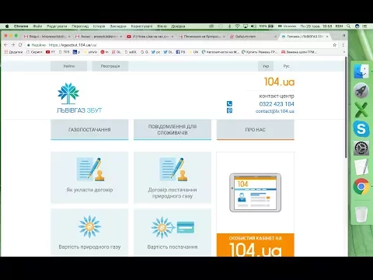Screen dimensions: 373x280
Task: Click the Реєстрація registration button
Action: point(110,66)
